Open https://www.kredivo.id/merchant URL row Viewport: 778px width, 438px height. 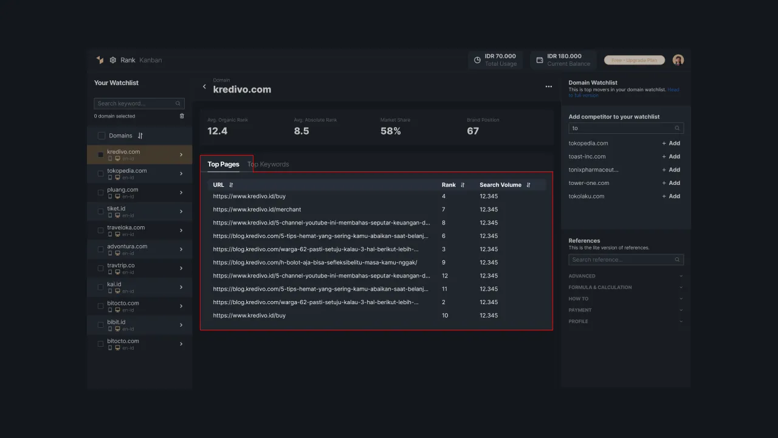[x=376, y=209]
